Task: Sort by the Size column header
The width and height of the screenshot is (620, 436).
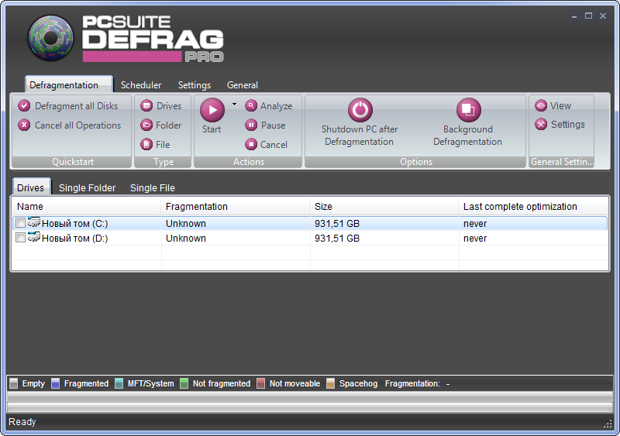Action: (384, 206)
